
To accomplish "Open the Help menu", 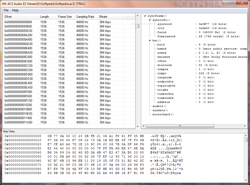I will point(15,10).
